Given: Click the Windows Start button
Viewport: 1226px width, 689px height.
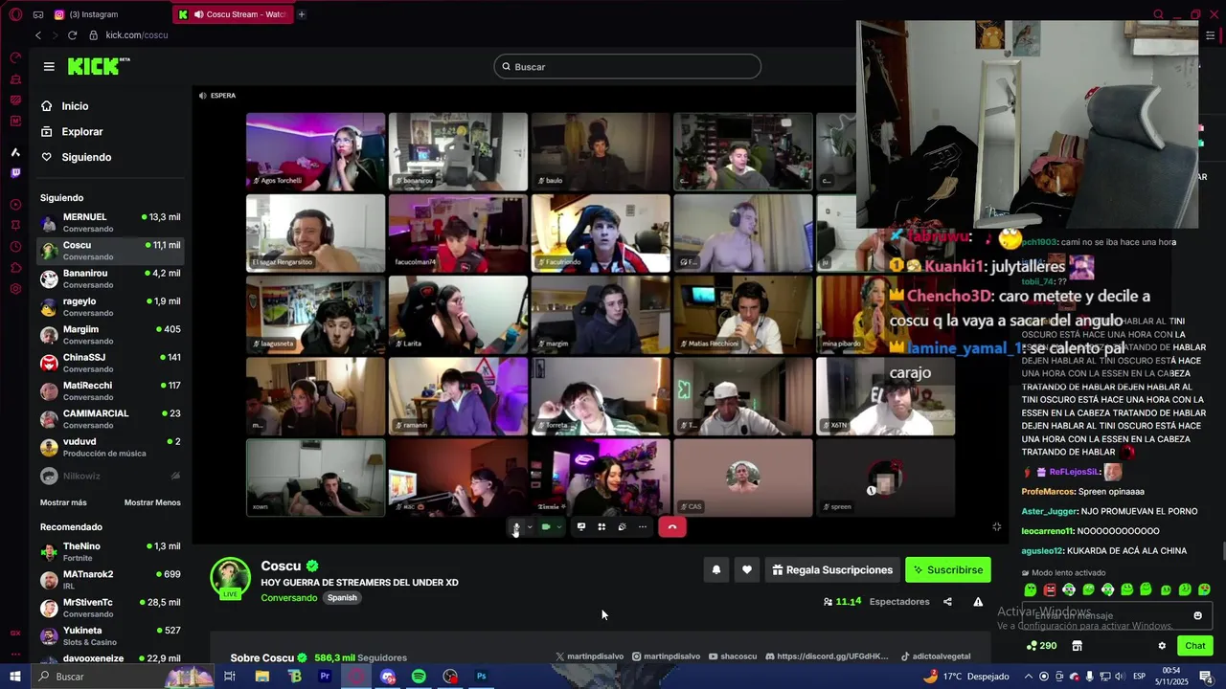Looking at the screenshot, I should click(15, 677).
